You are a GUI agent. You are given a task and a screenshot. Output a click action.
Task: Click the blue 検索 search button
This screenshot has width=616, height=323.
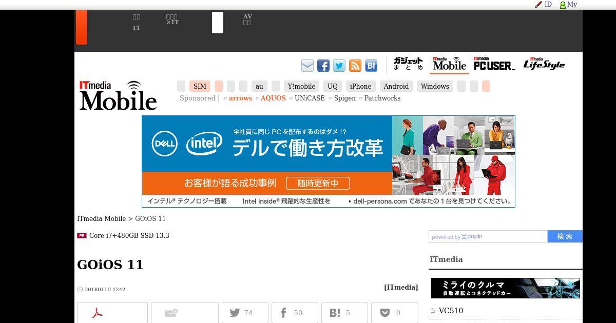(565, 236)
